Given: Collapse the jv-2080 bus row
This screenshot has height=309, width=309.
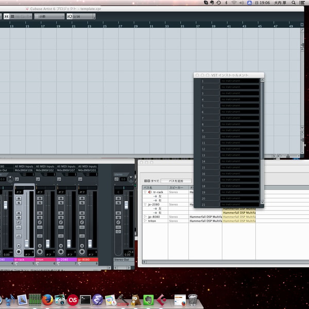Looking at the screenshot, I should pos(145,204).
